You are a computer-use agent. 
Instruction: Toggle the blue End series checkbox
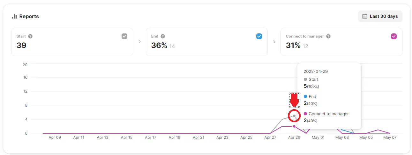pos(259,36)
